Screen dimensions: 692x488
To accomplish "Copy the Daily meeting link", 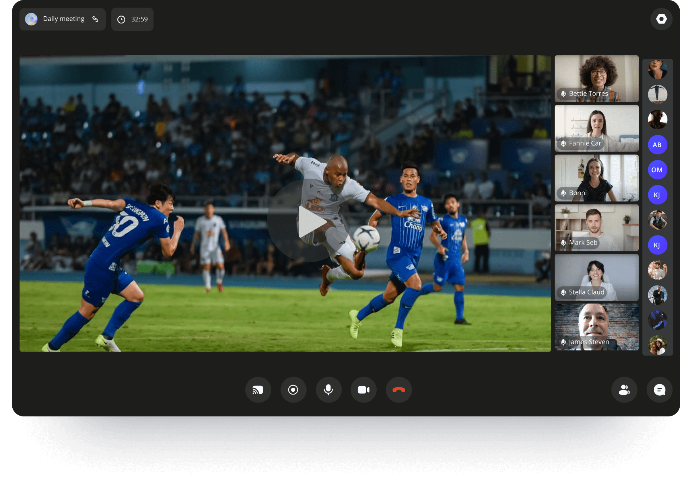I will tap(95, 19).
